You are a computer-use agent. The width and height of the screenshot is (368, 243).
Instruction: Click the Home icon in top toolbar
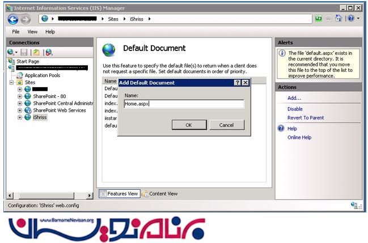point(339,18)
